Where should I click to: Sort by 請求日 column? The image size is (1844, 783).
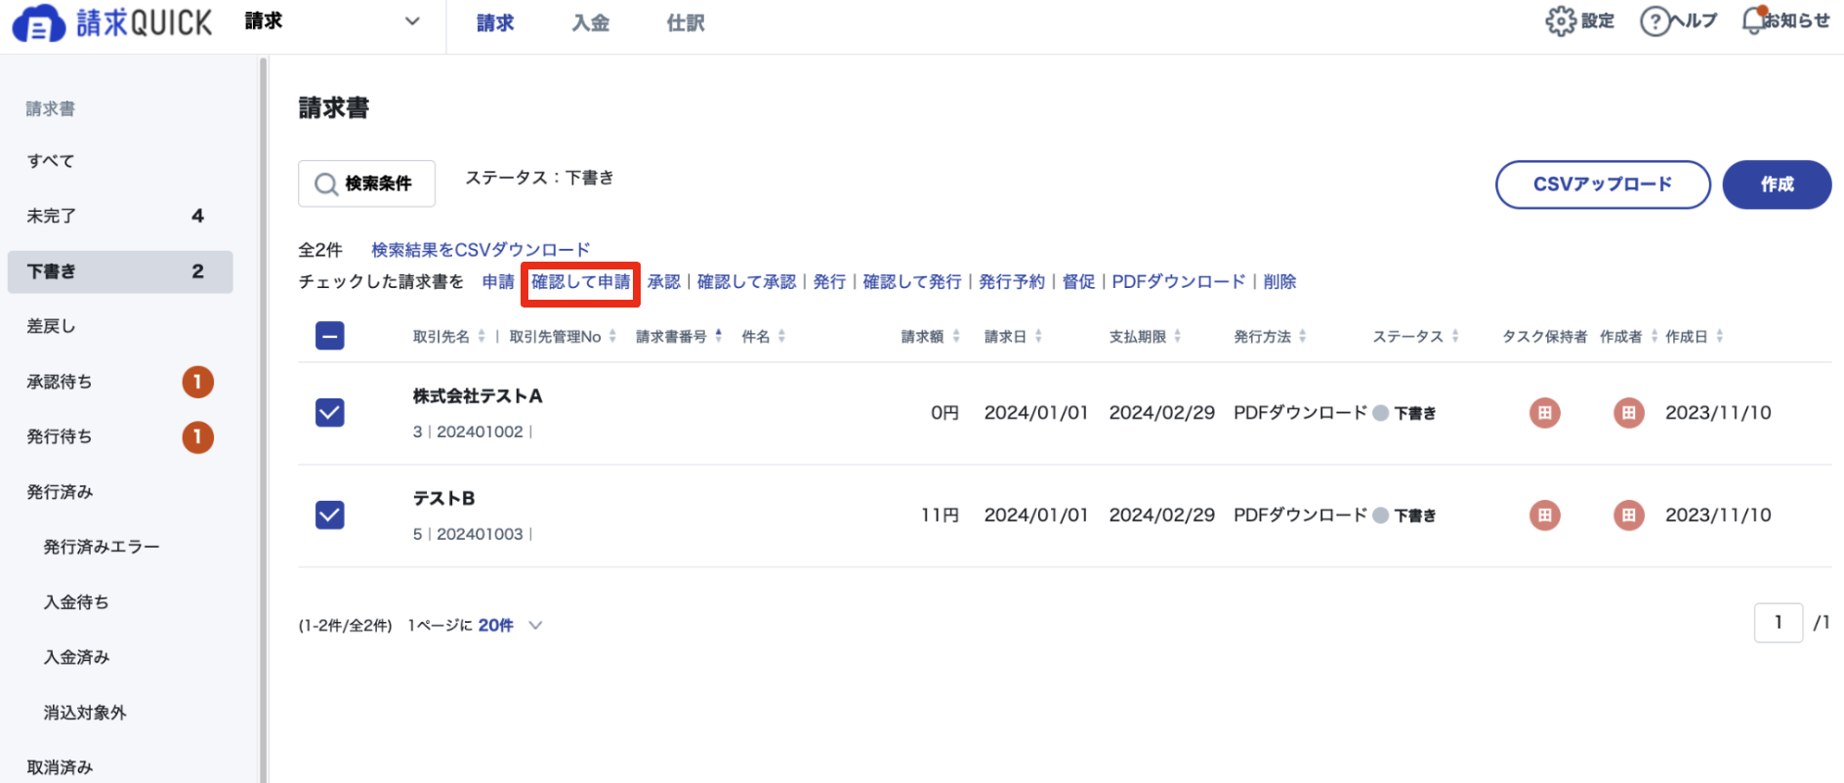coord(1038,336)
